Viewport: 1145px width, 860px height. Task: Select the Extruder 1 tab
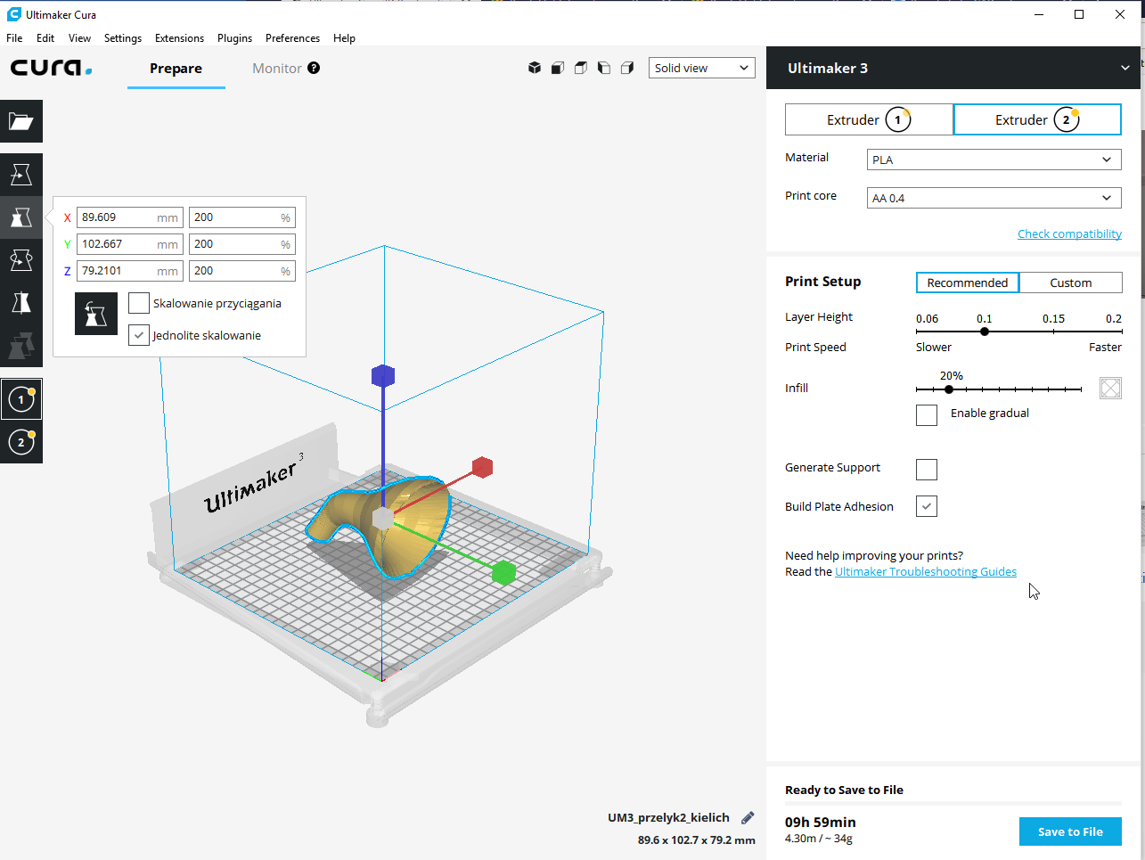pos(869,119)
